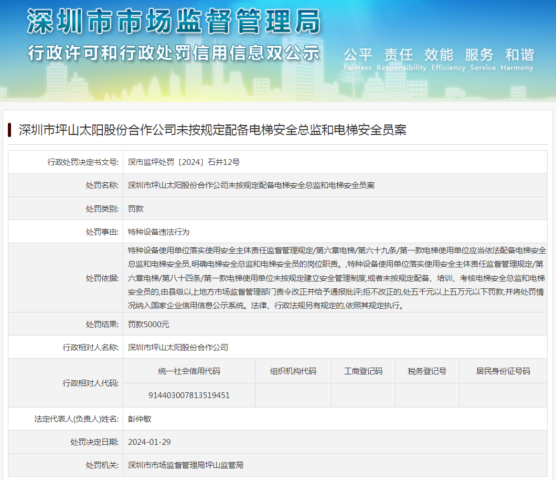Image resolution: width=556 pixels, height=480 pixels.
Task: Click the 行政许可和行政处罚信用信息双公示 subtitle
Action: [x=174, y=53]
